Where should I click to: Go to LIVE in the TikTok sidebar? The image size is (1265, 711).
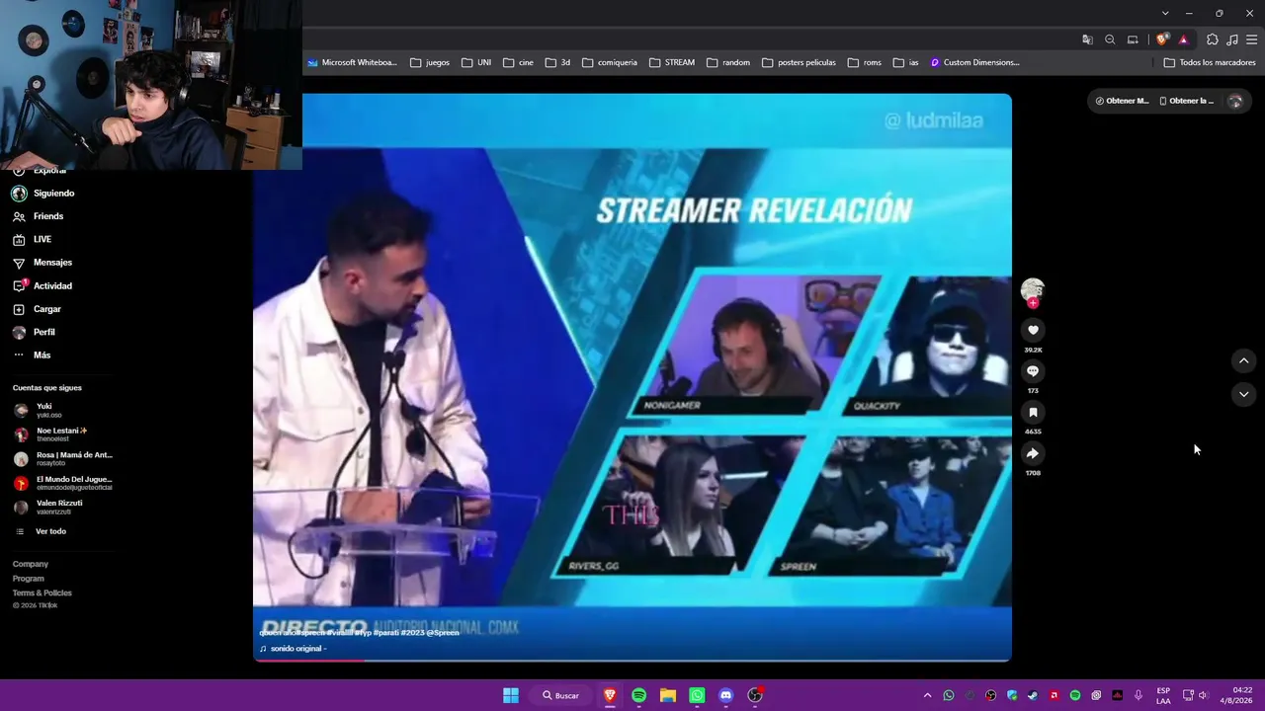coord(42,239)
